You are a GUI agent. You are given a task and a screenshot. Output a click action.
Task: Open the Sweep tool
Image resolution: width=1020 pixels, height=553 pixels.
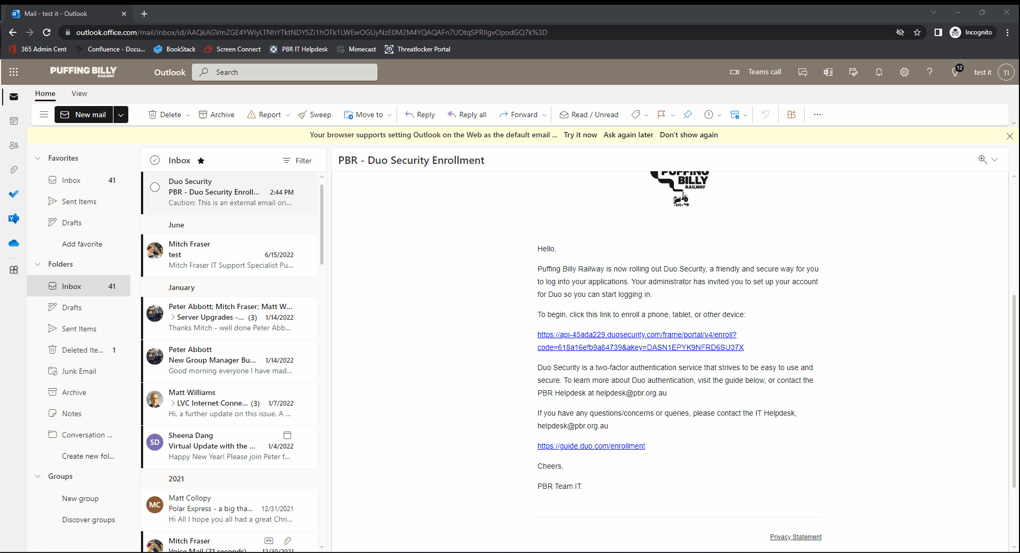[x=314, y=115]
